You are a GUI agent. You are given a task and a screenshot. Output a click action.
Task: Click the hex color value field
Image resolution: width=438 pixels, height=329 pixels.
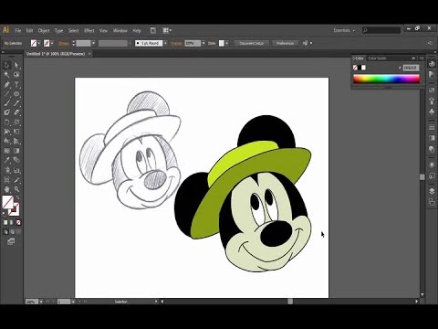[411, 68]
